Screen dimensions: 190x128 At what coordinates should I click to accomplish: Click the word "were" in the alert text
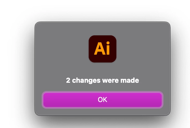click(110, 81)
